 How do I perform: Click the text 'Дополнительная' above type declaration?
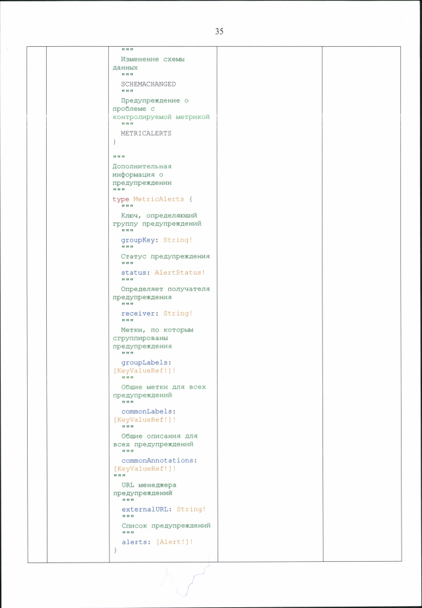pyautogui.click(x=142, y=166)
